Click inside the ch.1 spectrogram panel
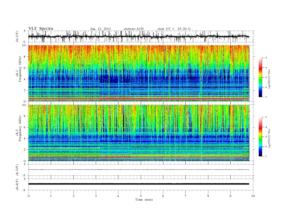The image size is (285, 220). pyautogui.click(x=139, y=73)
